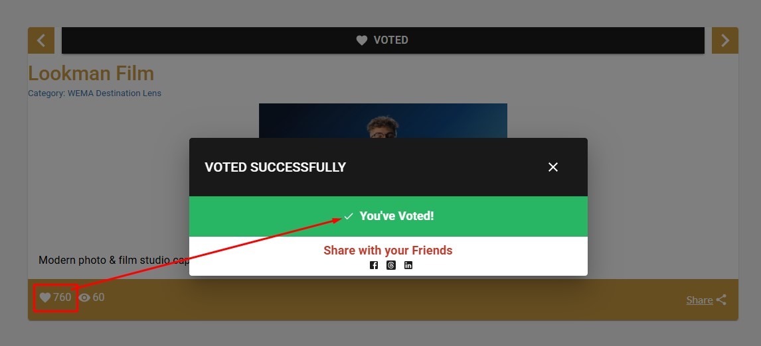
Task: Click the share network icon
Action: (721, 300)
